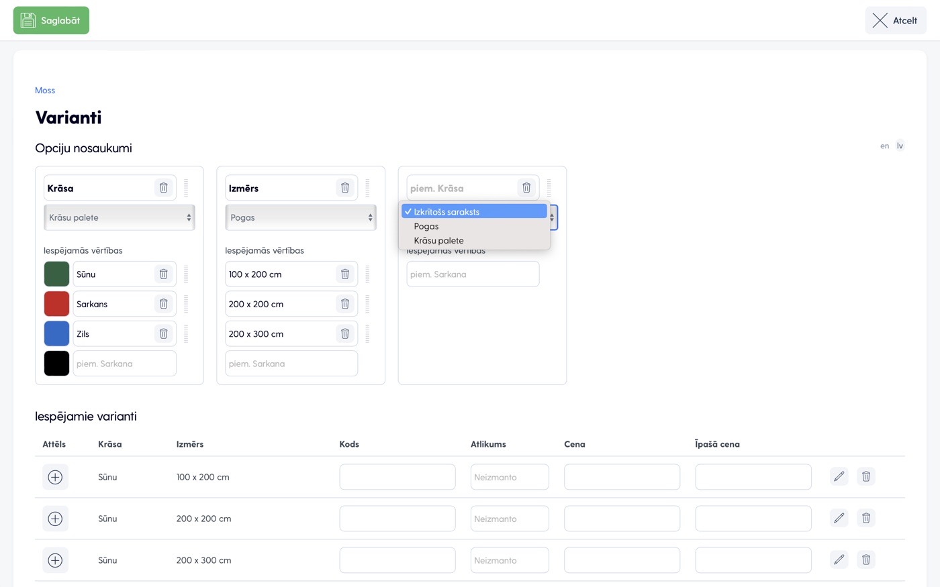Remove the Sūnu color value
This screenshot has width=940, height=587.
163,274
